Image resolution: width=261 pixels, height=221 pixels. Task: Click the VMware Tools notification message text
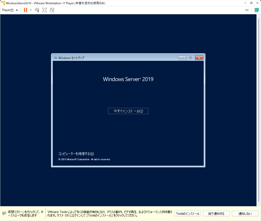point(110,213)
